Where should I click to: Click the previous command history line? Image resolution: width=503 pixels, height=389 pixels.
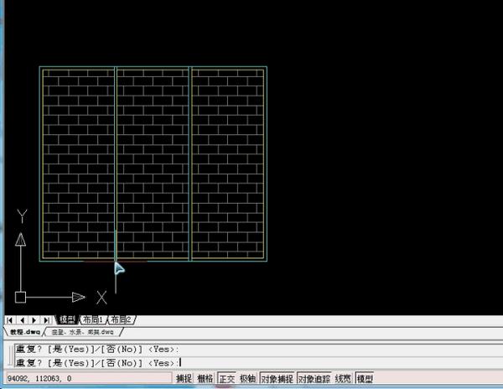coord(258,350)
